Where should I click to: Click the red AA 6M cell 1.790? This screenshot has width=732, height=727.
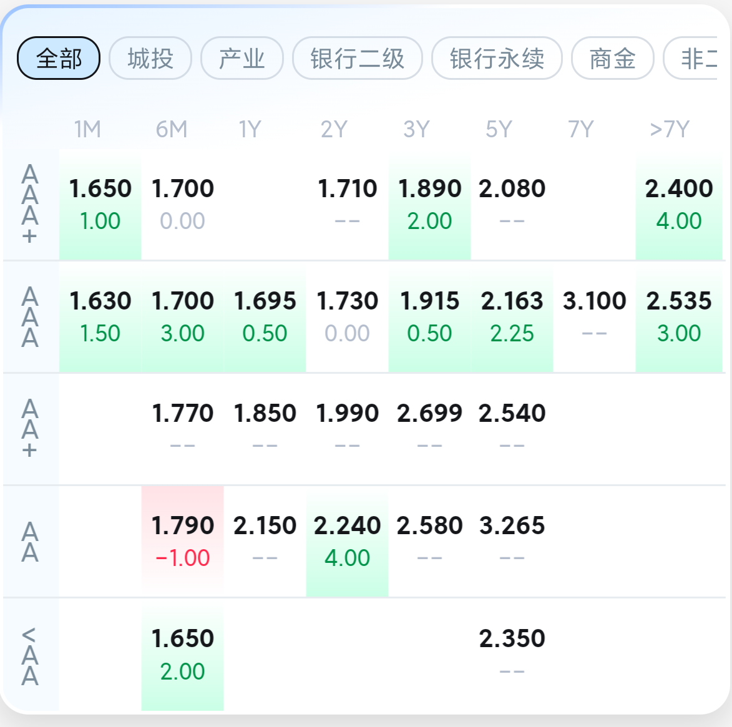tap(183, 541)
